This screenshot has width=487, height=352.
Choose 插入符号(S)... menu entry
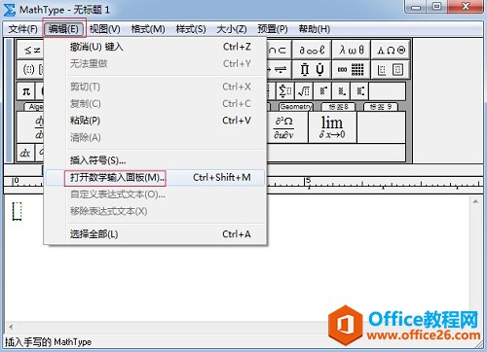(155, 160)
